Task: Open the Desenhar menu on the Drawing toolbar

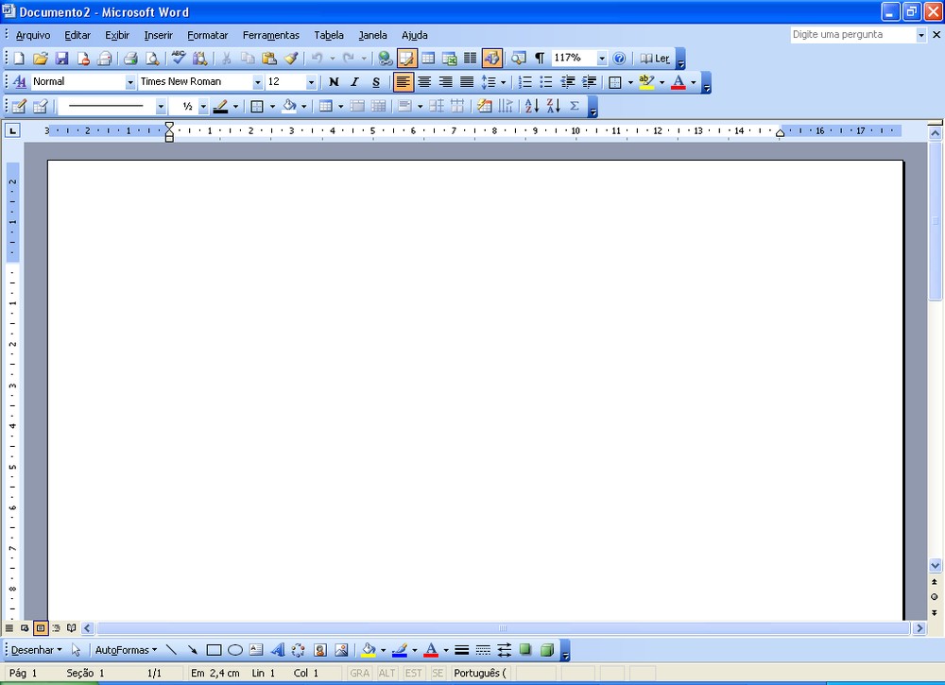Action: 33,650
